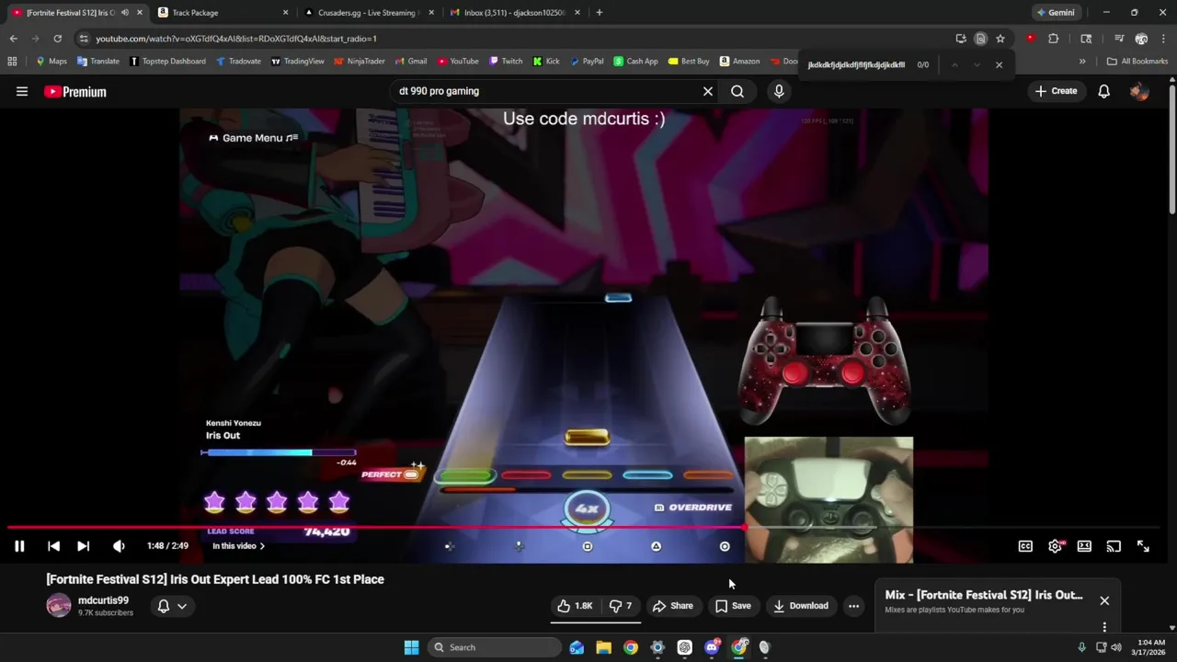The image size is (1177, 662).
Task: Expand the hidden bookmarks chevron
Action: (x=1082, y=62)
